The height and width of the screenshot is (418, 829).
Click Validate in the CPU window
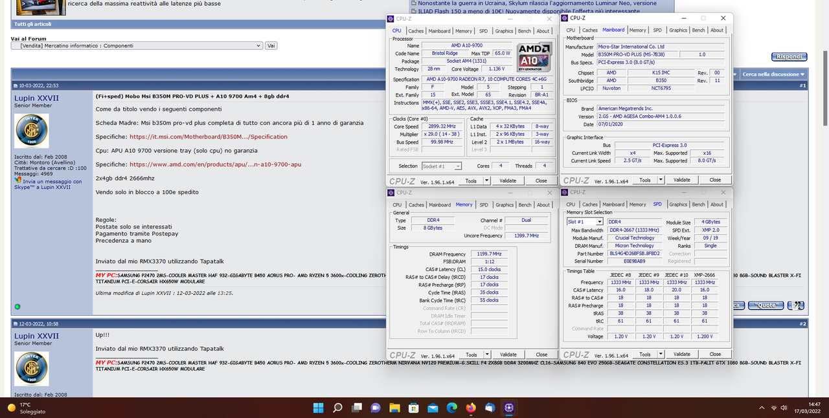[508, 181]
